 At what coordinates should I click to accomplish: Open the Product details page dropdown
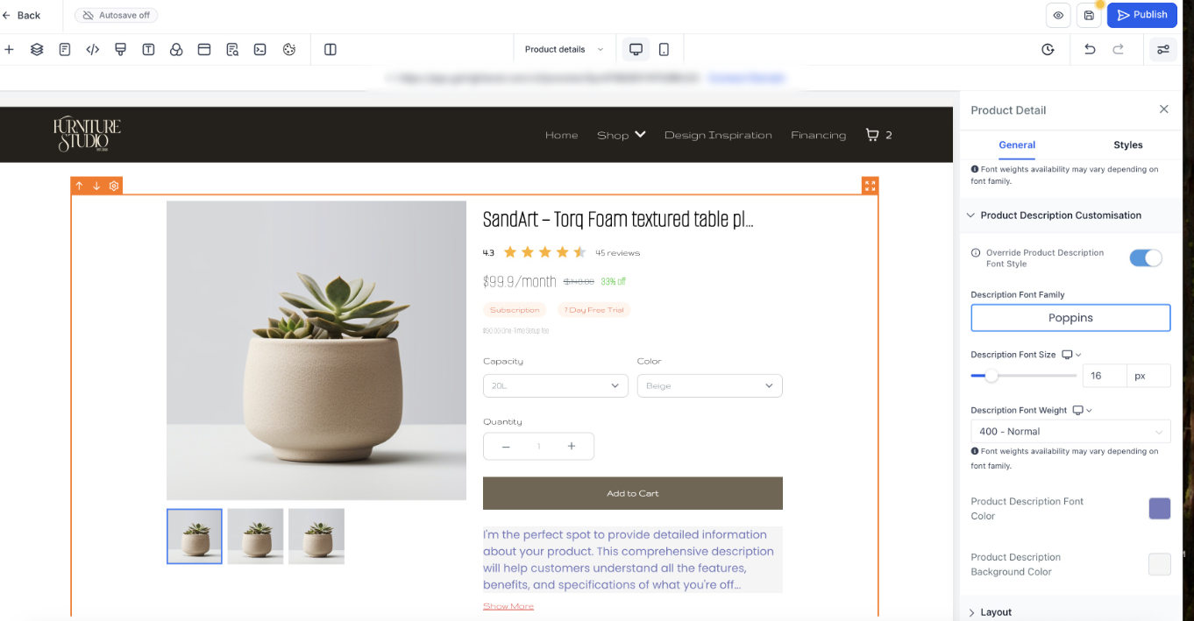click(x=565, y=50)
